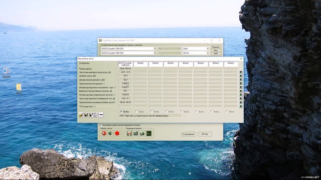Select Focusrite USB ASIO result slot header

(x=125, y=64)
